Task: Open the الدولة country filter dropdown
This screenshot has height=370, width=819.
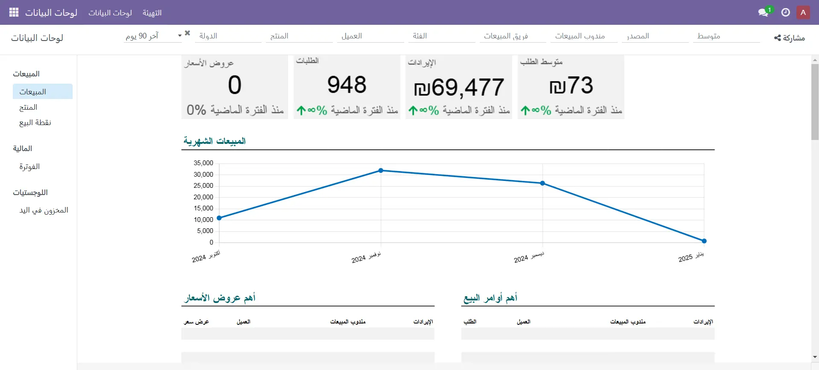Action: 228,36
